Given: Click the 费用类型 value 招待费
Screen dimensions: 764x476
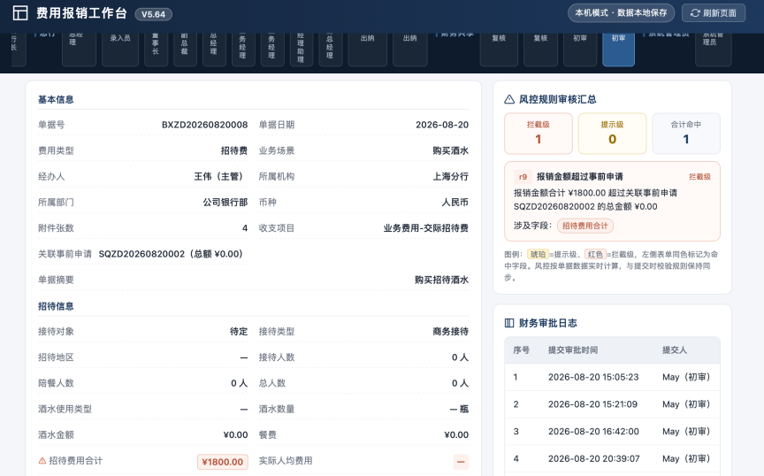Looking at the screenshot, I should (234, 150).
